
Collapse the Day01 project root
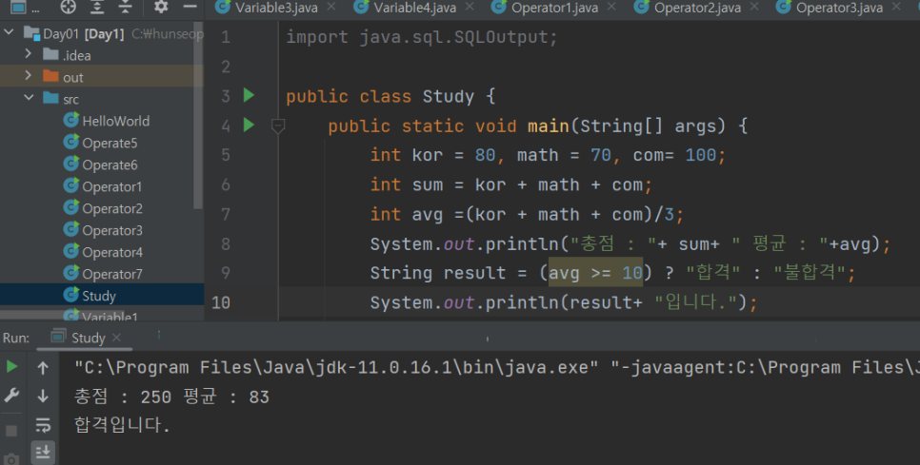click(9, 32)
